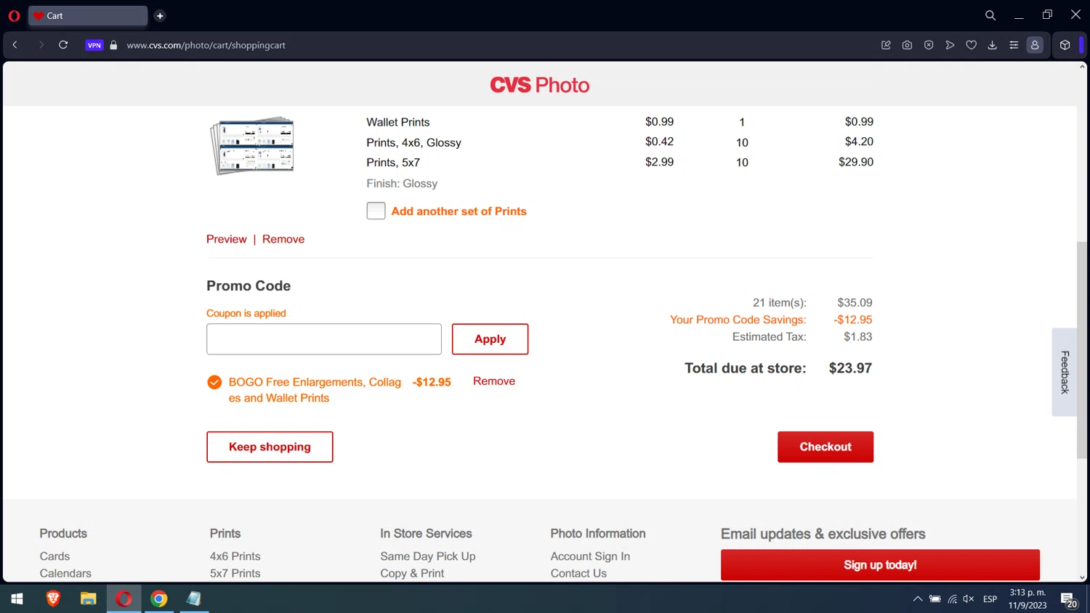Image resolution: width=1090 pixels, height=613 pixels.
Task: Click the Checkout button
Action: [x=825, y=447]
